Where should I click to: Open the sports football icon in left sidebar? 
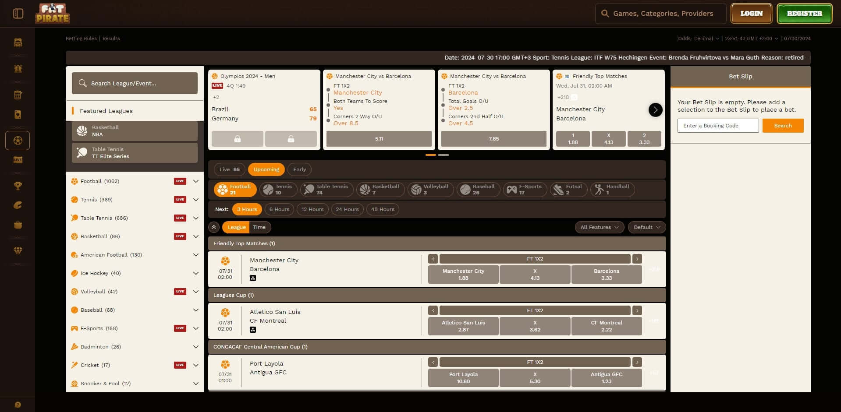pos(18,141)
